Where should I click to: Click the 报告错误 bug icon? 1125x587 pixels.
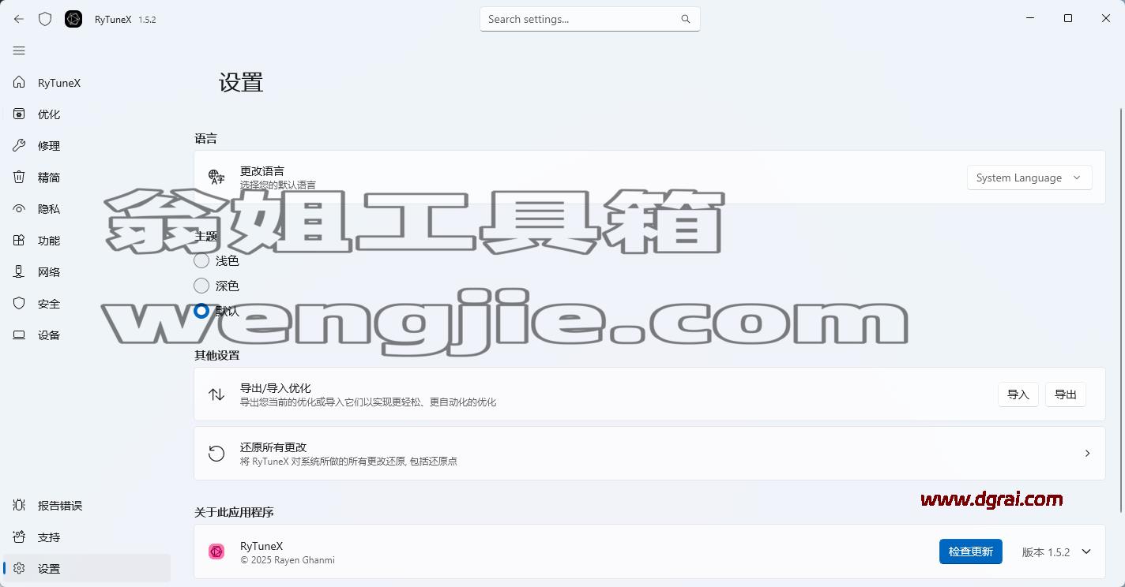click(x=19, y=505)
